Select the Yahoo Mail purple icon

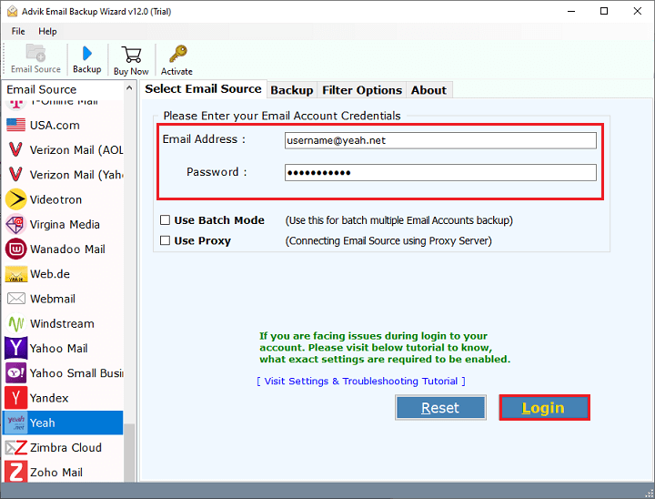[15, 348]
